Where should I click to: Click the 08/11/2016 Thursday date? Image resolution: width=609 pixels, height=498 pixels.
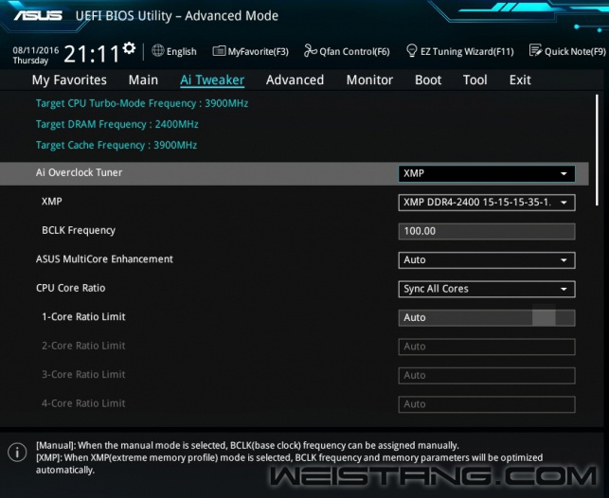click(x=35, y=55)
